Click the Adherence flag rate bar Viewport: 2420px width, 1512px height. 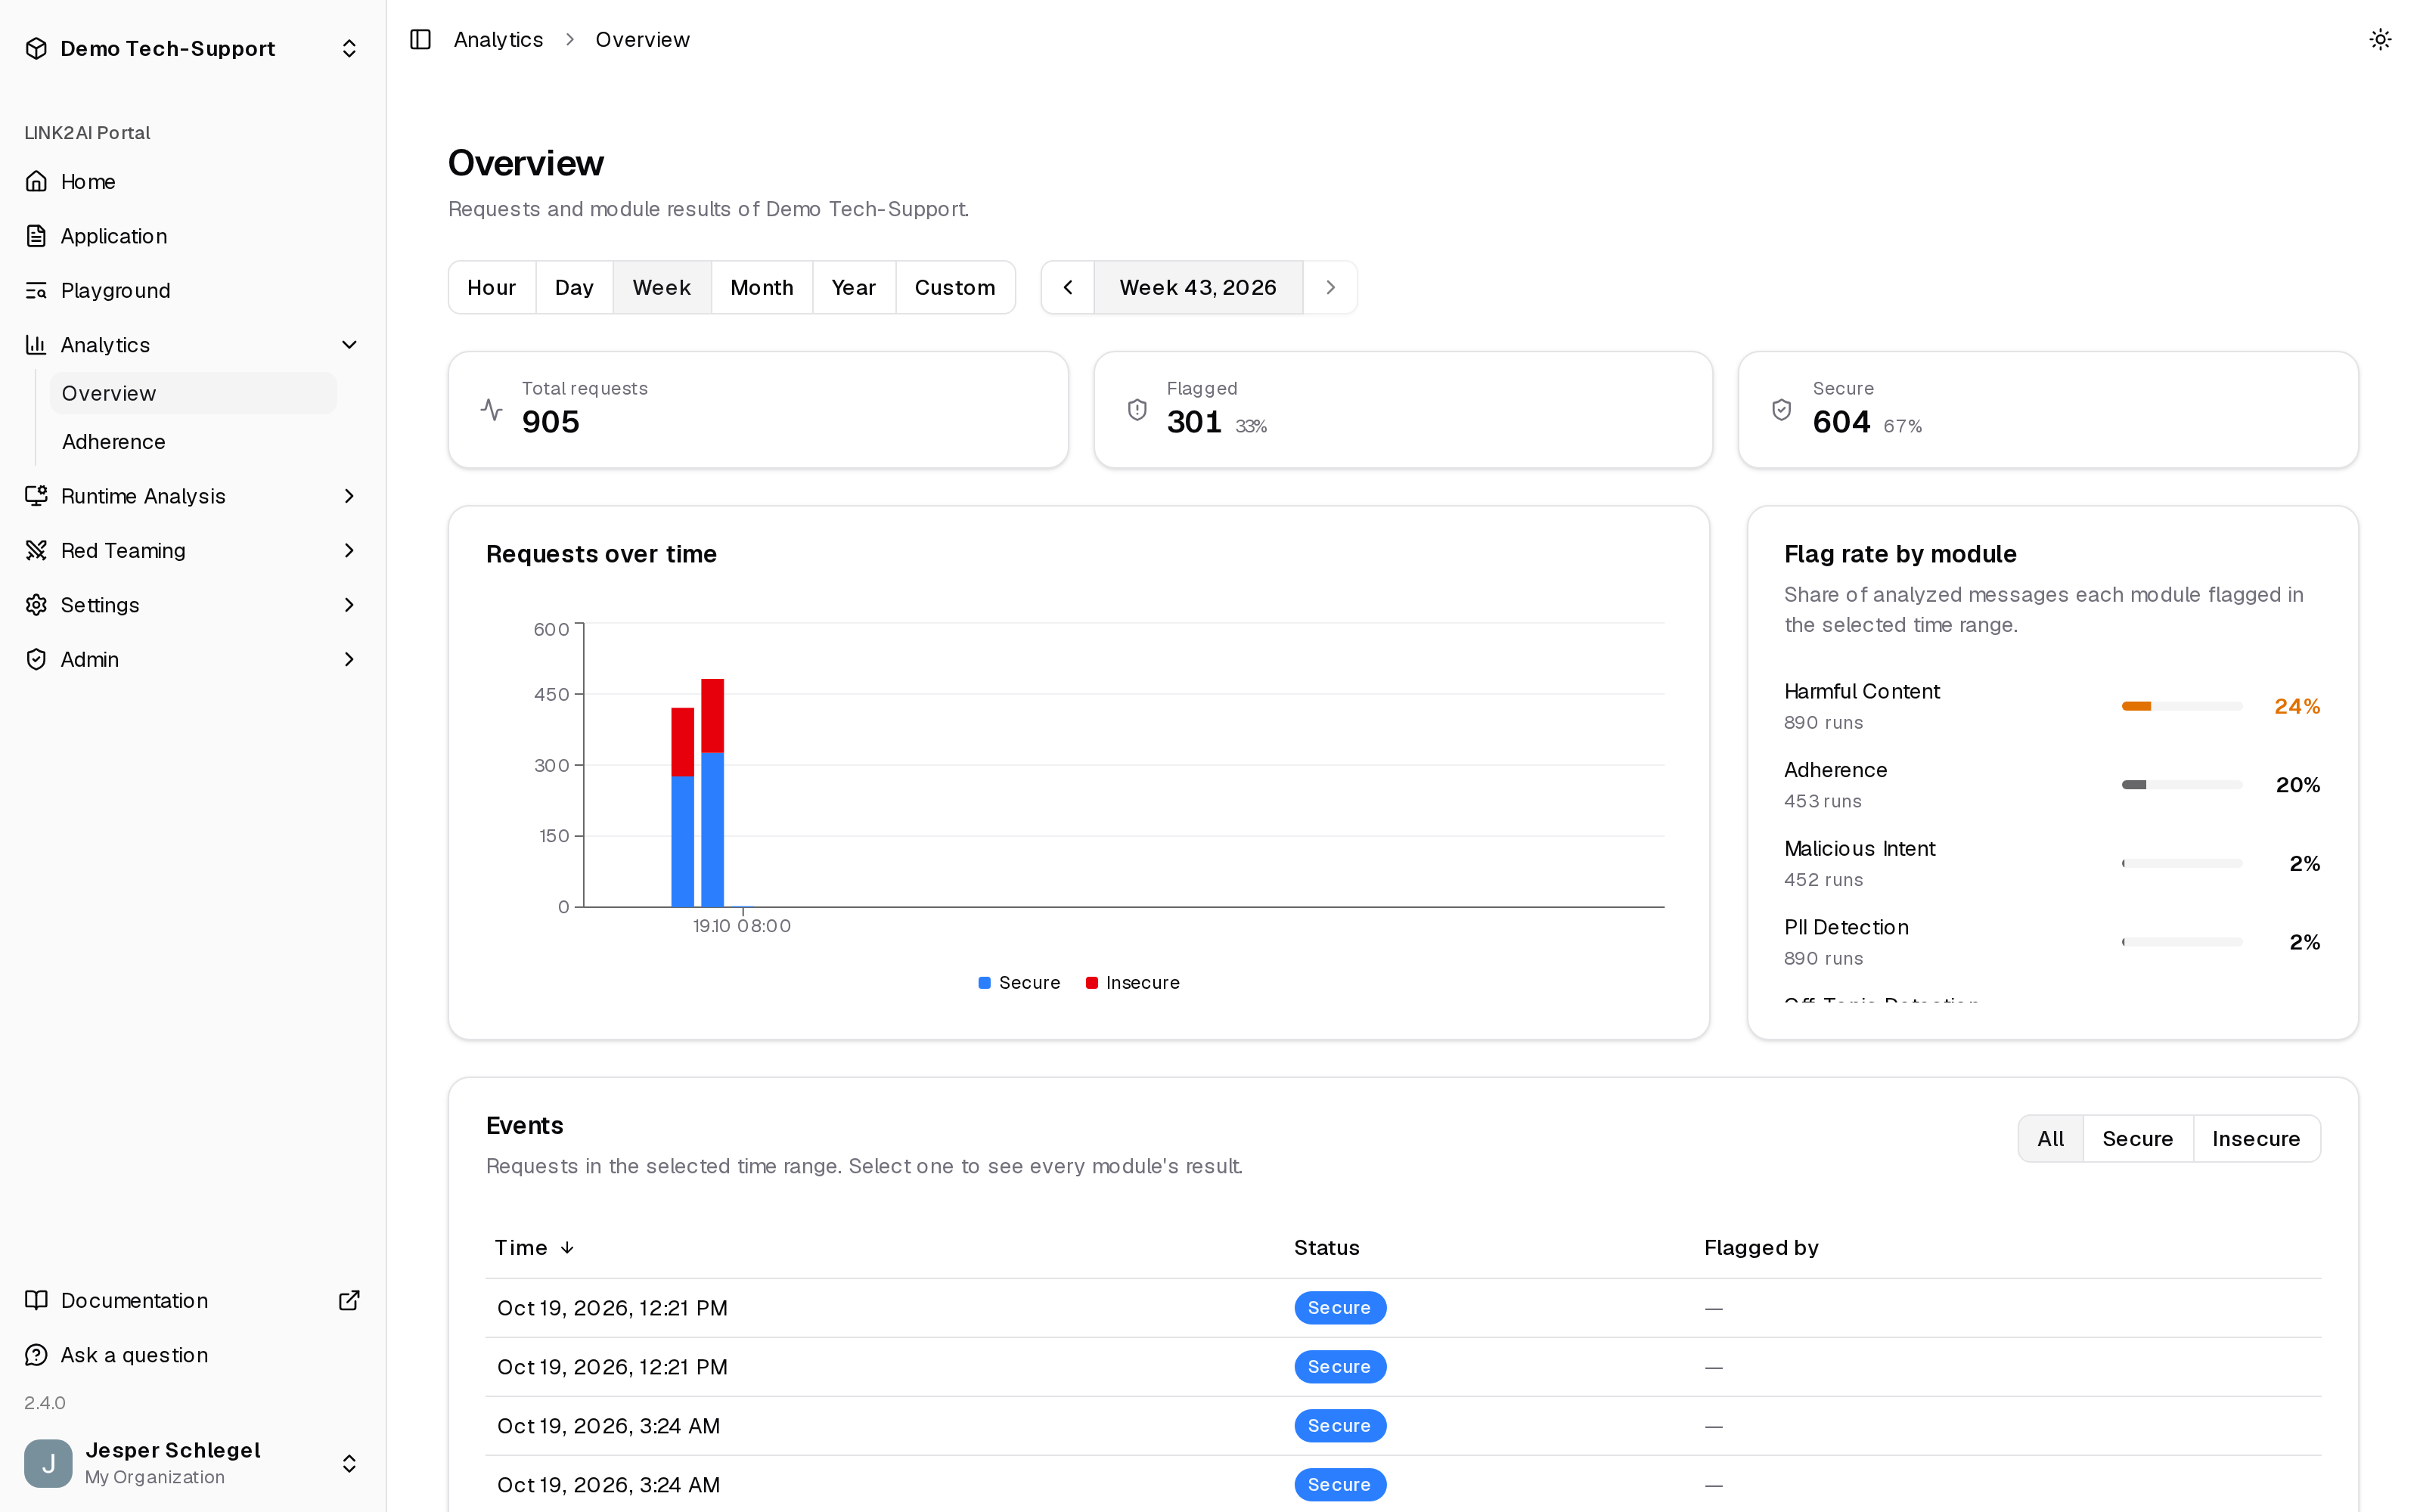pos(2182,785)
